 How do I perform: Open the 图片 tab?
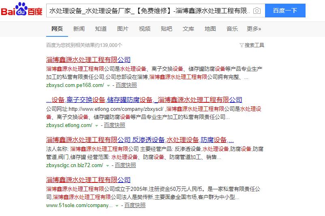click(x=123, y=29)
